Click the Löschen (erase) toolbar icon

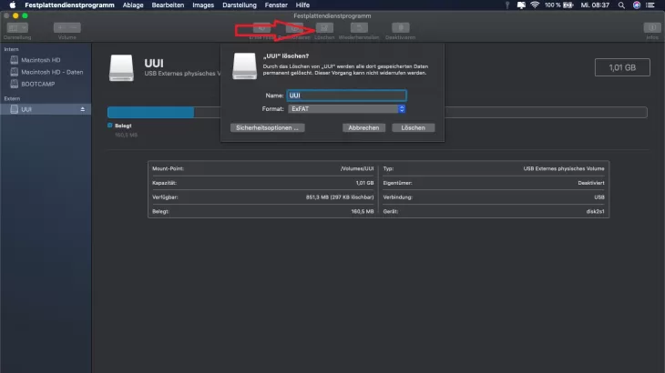(324, 28)
